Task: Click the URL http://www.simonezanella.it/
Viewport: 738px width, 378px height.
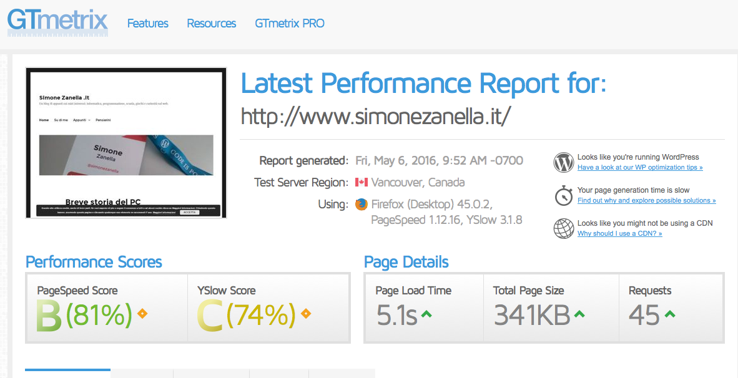Action: tap(375, 116)
